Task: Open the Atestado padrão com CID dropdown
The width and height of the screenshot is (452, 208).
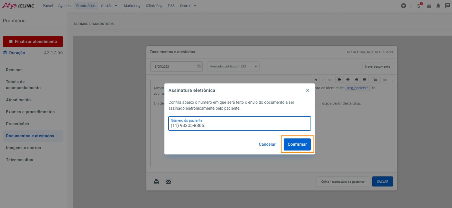Action: point(233,67)
